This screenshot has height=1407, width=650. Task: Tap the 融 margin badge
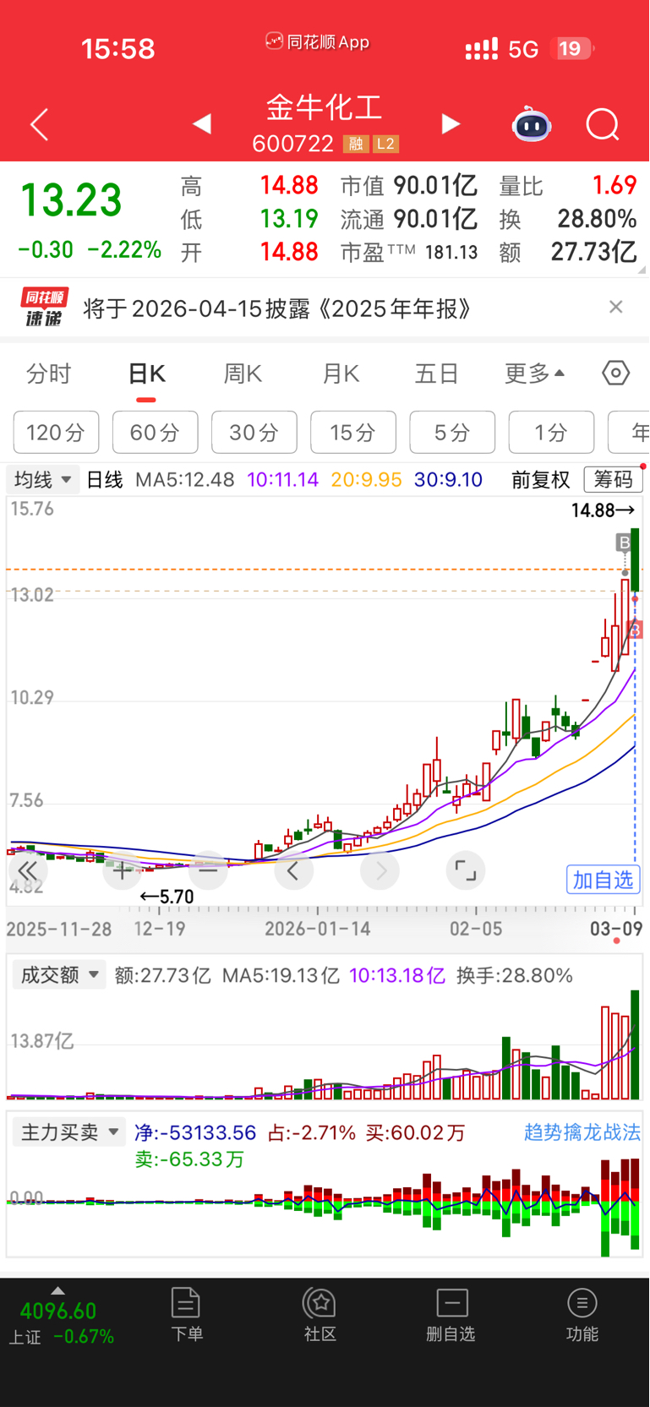(x=356, y=144)
